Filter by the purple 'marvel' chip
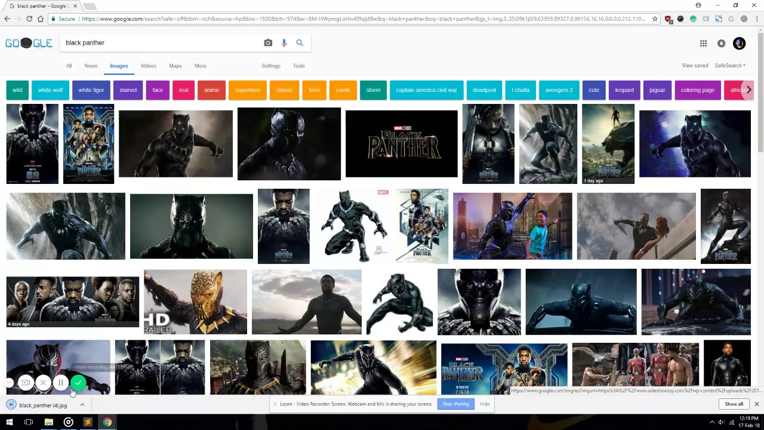The image size is (764, 430). point(128,90)
